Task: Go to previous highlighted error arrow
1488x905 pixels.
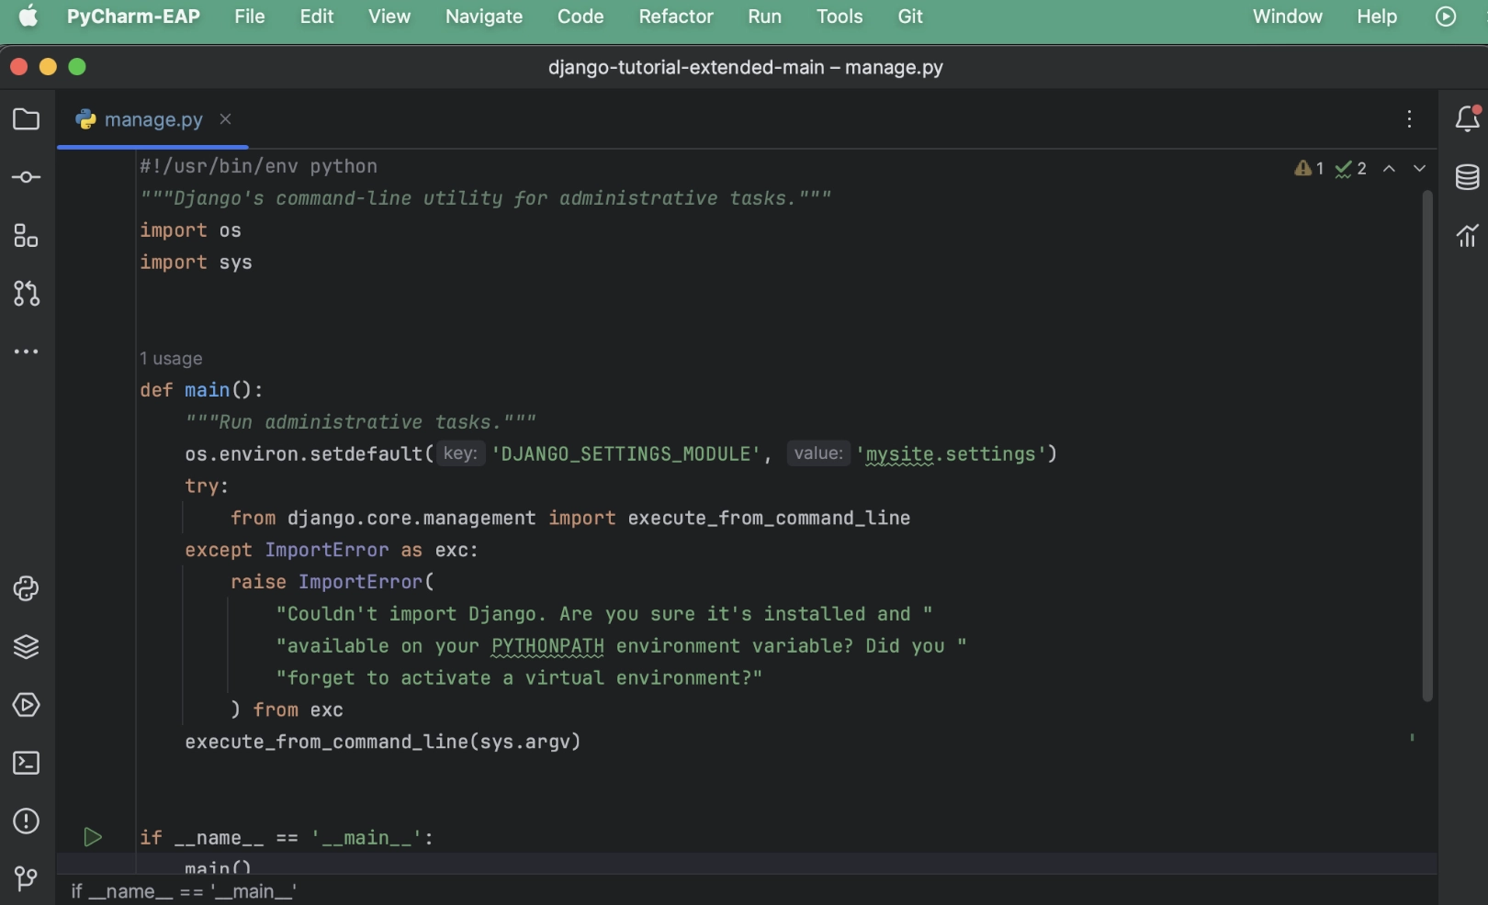Action: (1390, 168)
